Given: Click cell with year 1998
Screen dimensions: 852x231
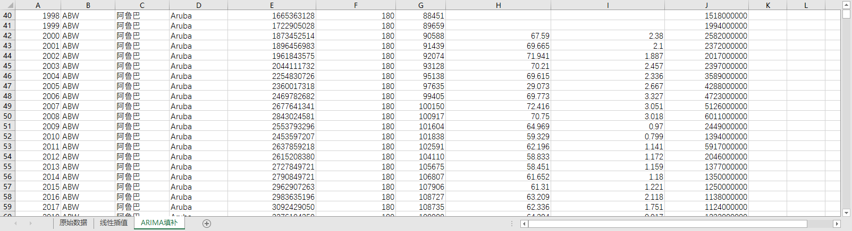Looking at the screenshot, I should pyautogui.click(x=38, y=16).
